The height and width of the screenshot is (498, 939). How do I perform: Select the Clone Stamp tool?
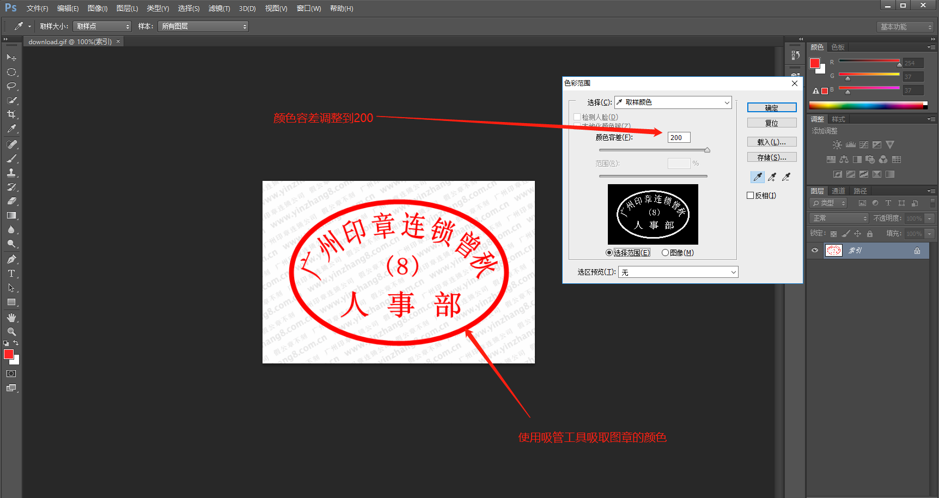(x=11, y=173)
